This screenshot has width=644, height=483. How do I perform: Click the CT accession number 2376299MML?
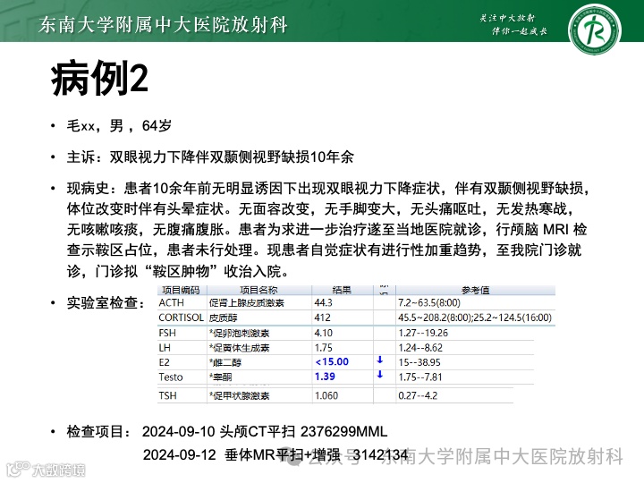pos(343,431)
